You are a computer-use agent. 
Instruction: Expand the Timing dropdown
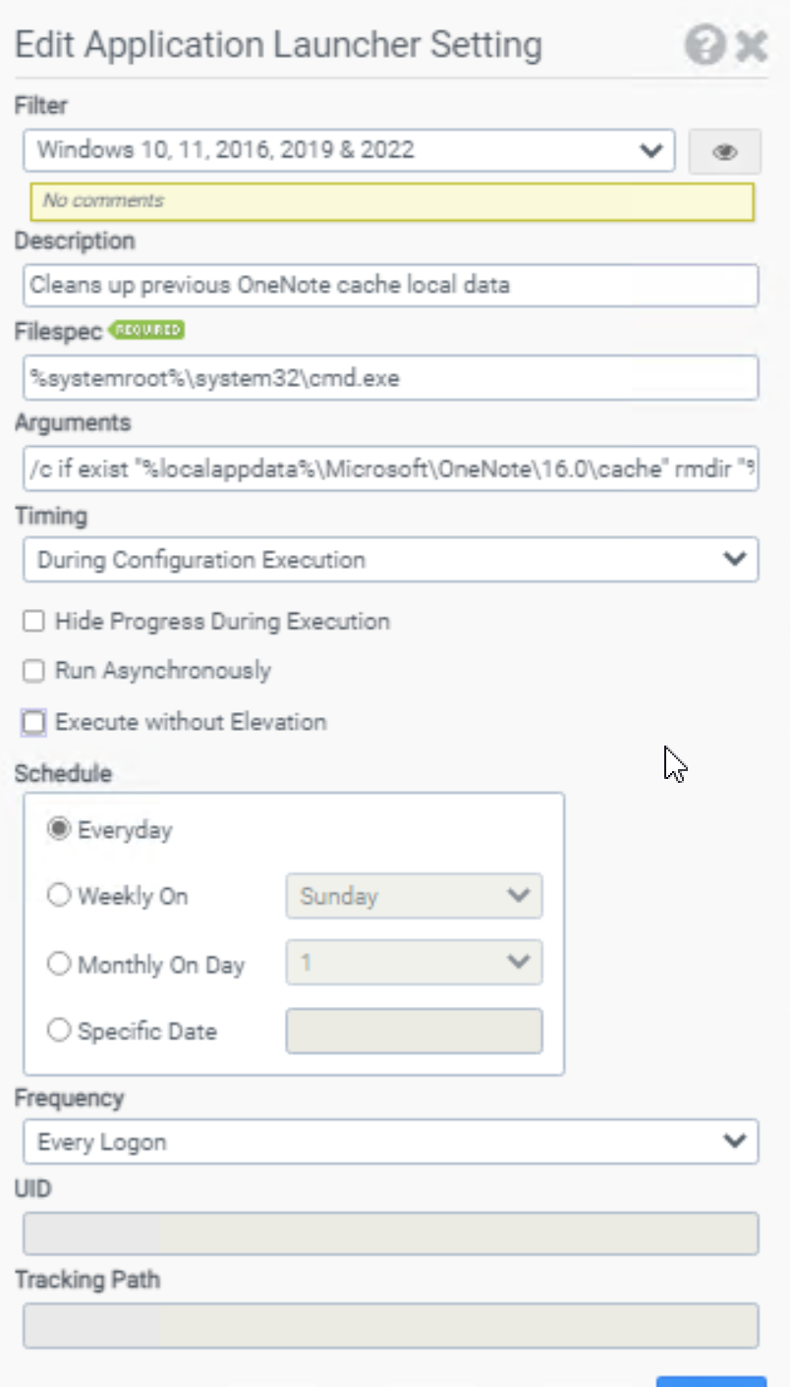pos(390,559)
